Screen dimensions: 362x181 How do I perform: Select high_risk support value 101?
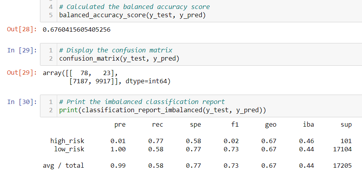(346, 141)
